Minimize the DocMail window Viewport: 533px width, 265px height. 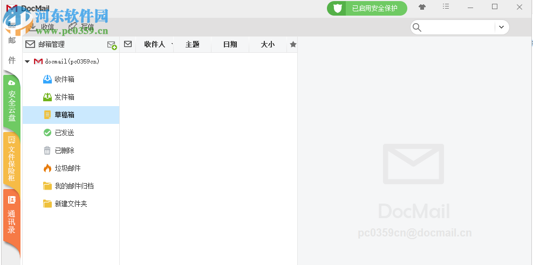[470, 7]
